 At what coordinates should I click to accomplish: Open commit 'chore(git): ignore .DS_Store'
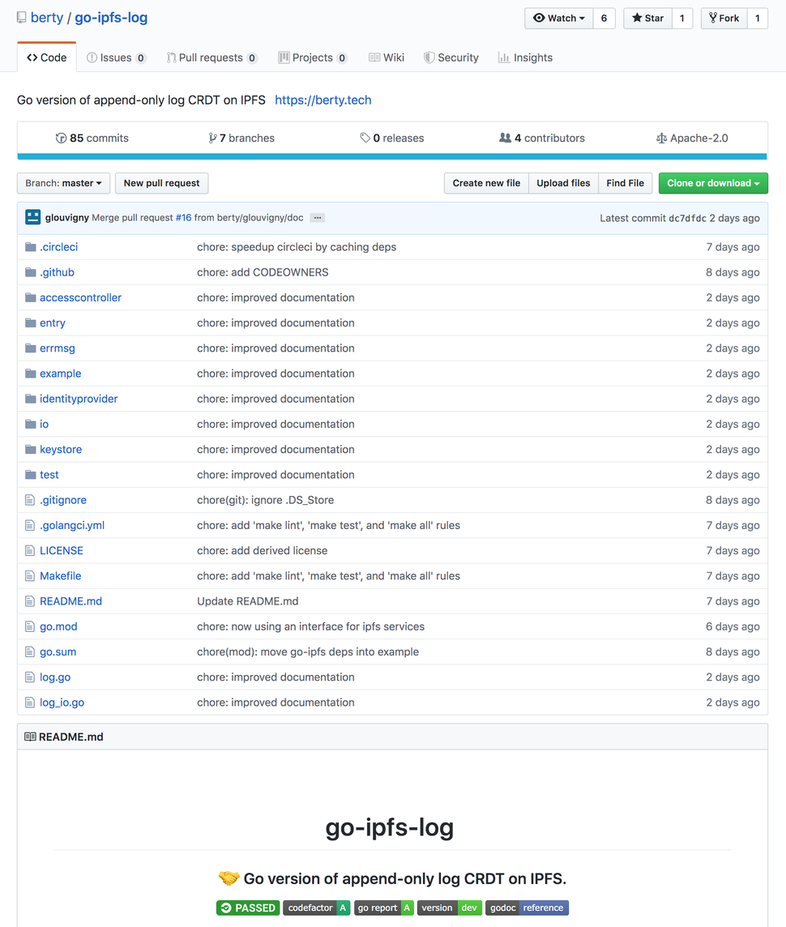click(265, 500)
